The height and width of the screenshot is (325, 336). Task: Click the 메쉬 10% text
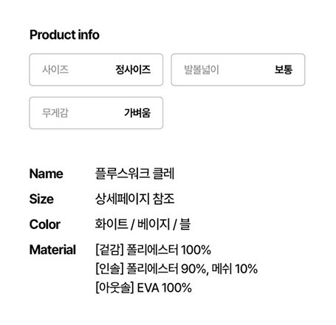coord(235,269)
